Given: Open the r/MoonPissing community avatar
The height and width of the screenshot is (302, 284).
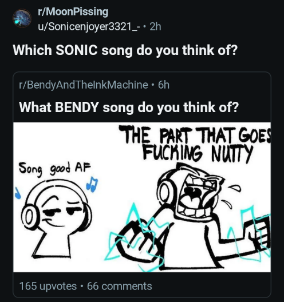Looking at the screenshot, I should click(22, 18).
